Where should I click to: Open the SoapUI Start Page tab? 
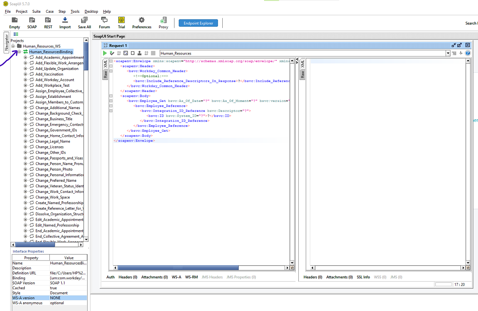109,36
